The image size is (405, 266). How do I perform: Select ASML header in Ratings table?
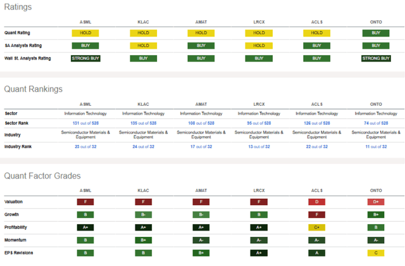tap(85, 22)
